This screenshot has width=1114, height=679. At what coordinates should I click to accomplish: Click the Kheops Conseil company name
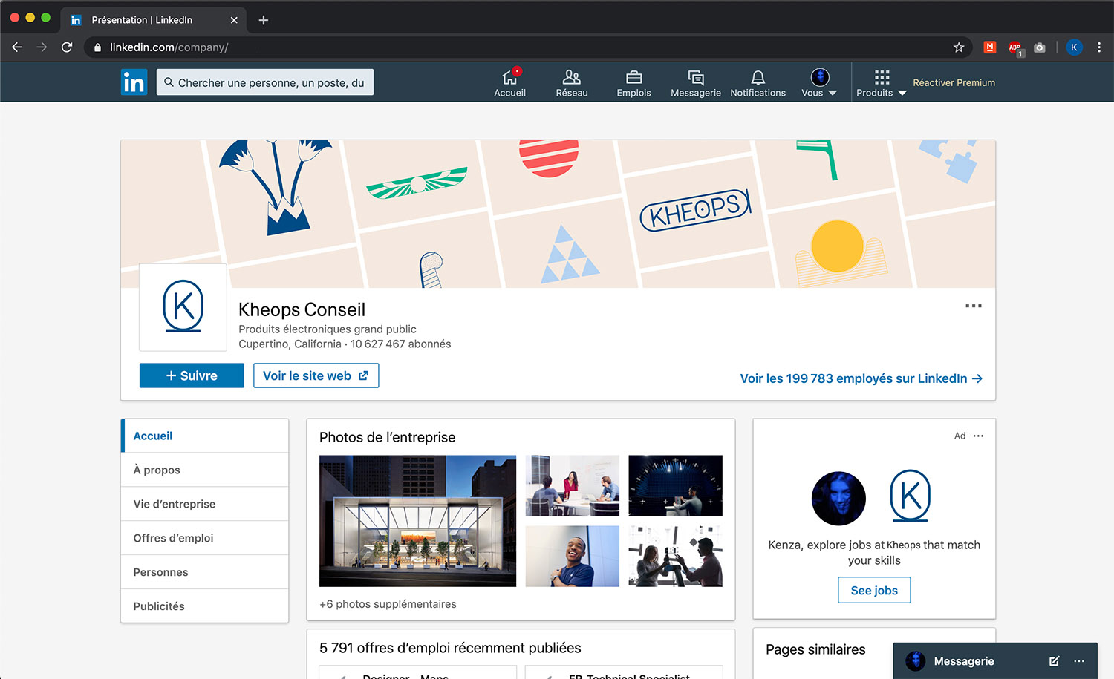coord(302,309)
